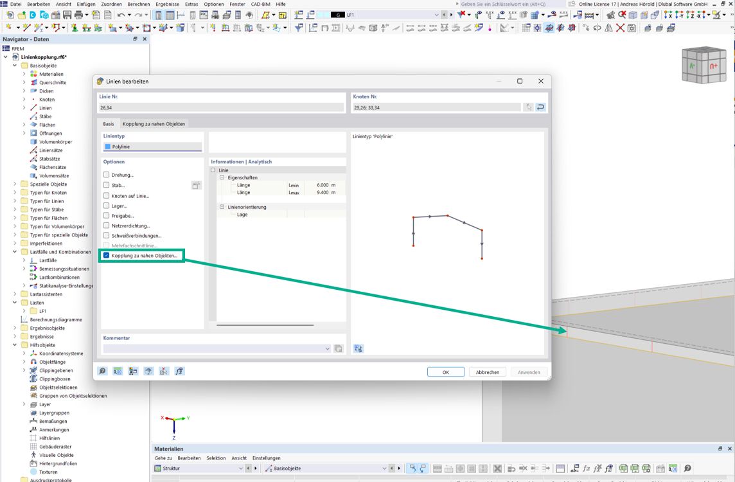Viewport: 735px width, 482px height.
Task: Switch to the Kopplung zu nahen Objekten tab
Action: [x=154, y=124]
